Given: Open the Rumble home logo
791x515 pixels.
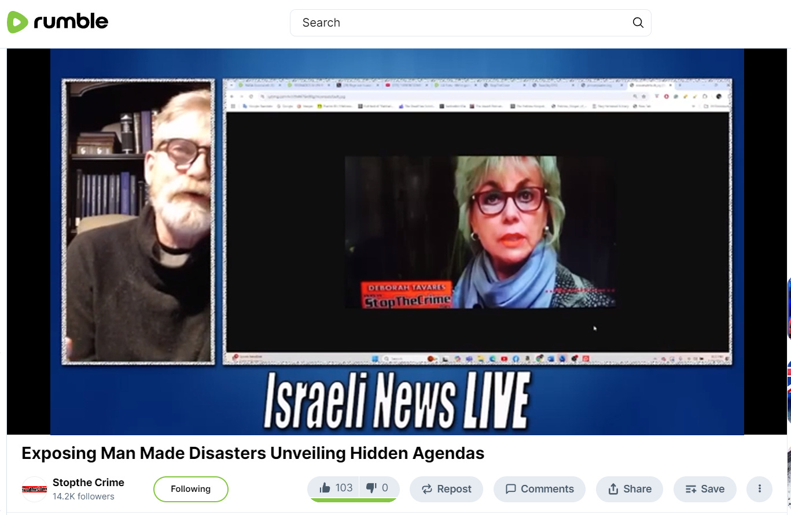Looking at the screenshot, I should point(57,23).
